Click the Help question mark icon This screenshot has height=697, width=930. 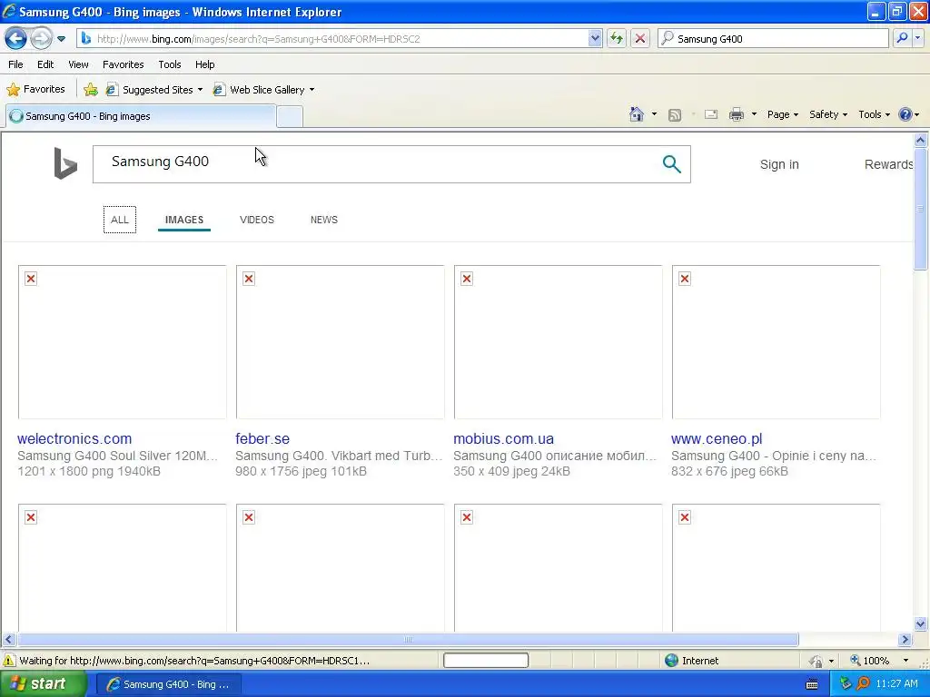(x=905, y=114)
